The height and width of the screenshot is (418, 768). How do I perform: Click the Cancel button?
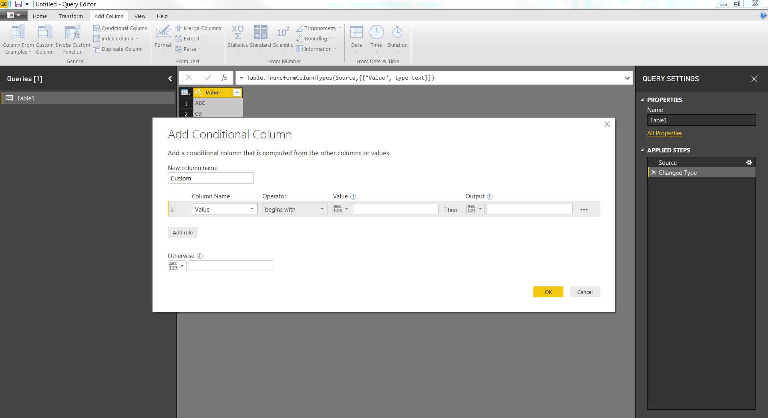(585, 292)
